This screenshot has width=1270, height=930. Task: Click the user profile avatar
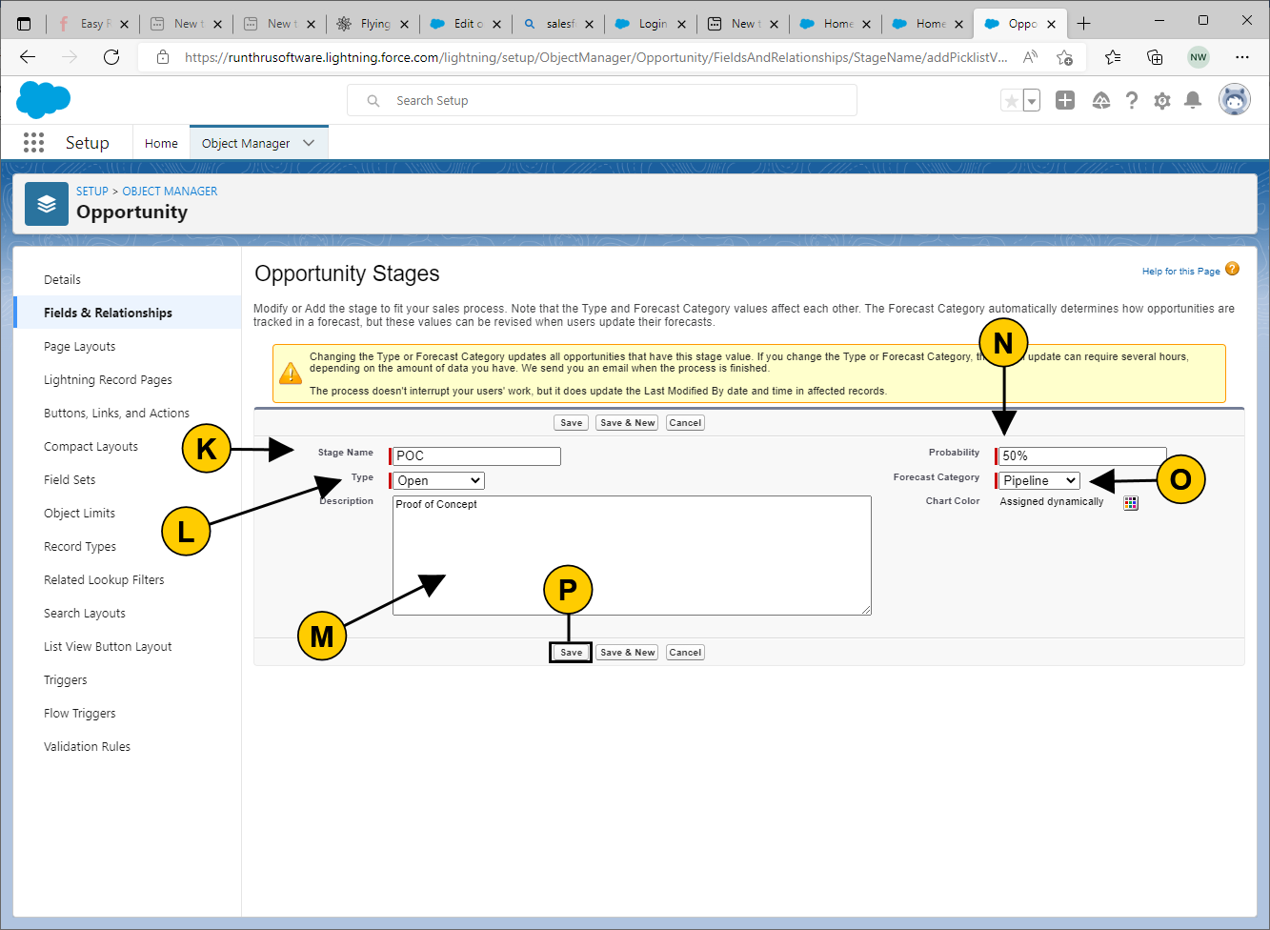click(1235, 99)
